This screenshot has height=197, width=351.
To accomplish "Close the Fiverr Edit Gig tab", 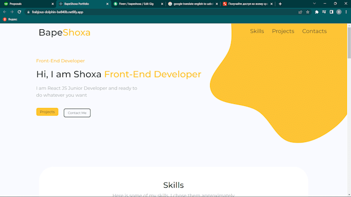I will pyautogui.click(x=162, y=4).
